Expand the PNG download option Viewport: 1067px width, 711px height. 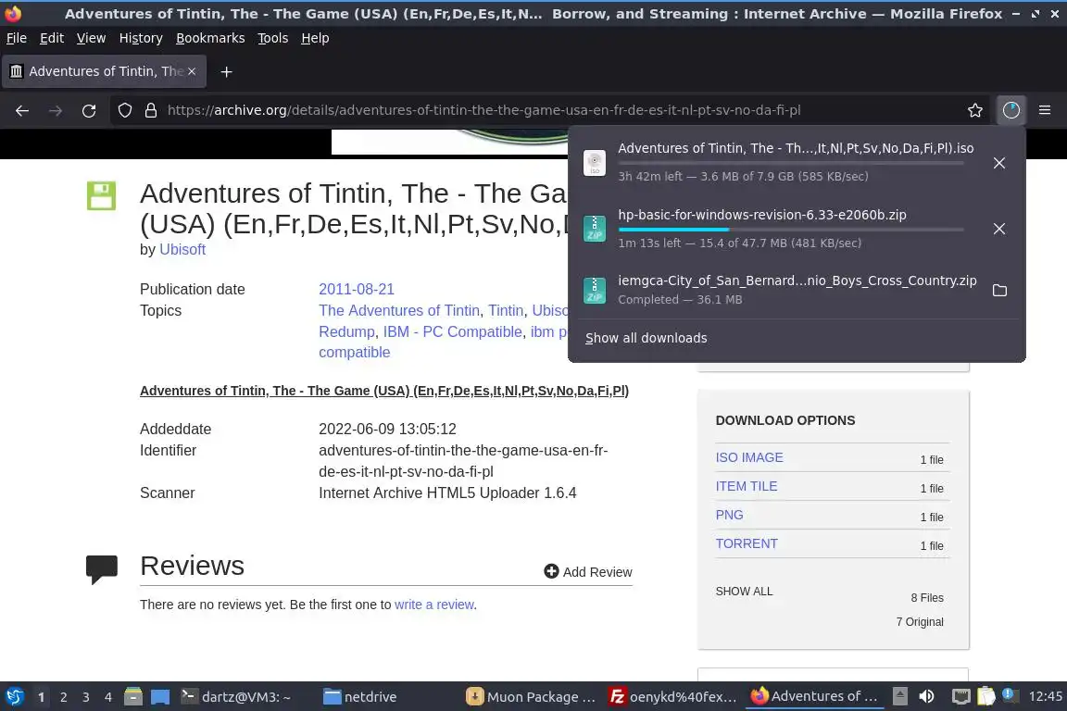pos(729,515)
